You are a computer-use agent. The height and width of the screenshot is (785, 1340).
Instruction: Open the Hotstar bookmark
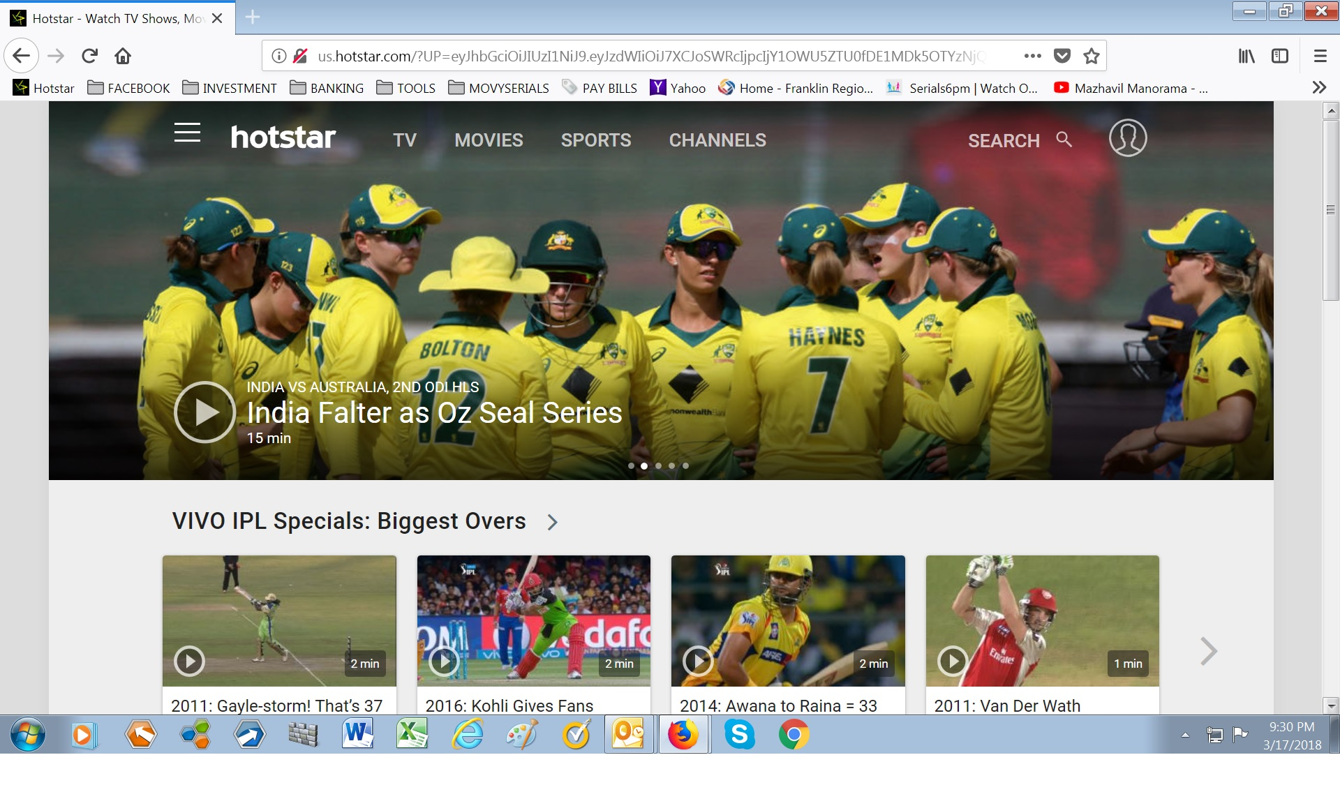click(x=44, y=88)
